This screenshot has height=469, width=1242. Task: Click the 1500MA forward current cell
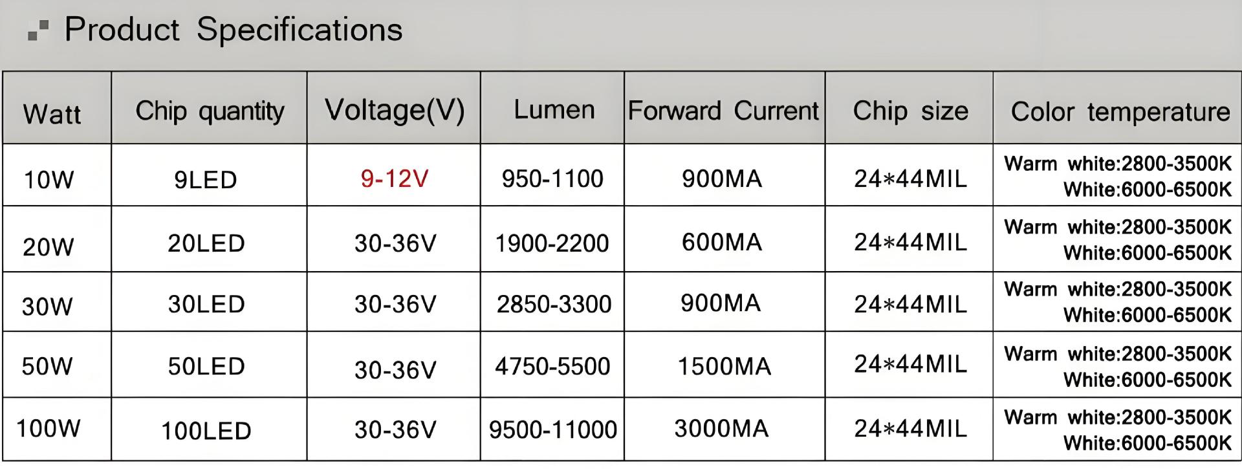[x=724, y=367]
